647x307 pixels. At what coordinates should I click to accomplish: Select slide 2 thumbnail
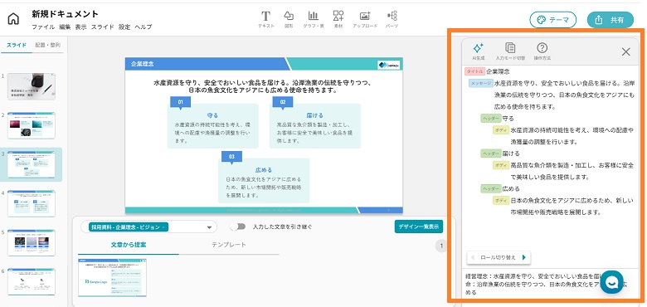[32, 125]
